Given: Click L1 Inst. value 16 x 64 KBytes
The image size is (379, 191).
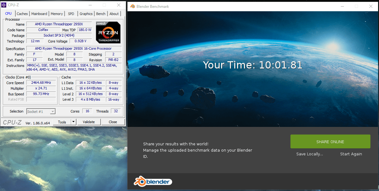Looking at the screenshot, I should pos(90,88).
